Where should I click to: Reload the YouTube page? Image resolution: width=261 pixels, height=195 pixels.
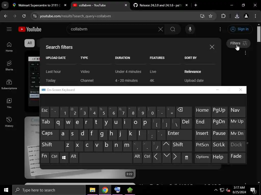tap(24, 16)
